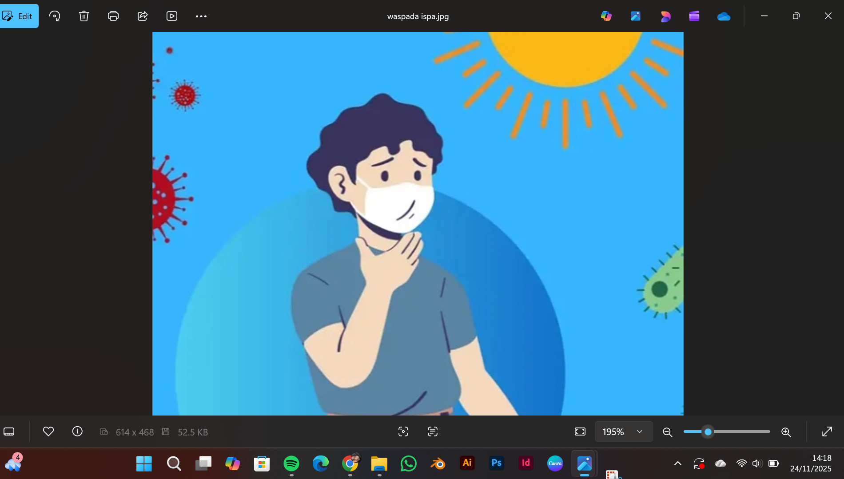Open Microsoft Edge from the taskbar
This screenshot has width=844, height=479.
321,463
